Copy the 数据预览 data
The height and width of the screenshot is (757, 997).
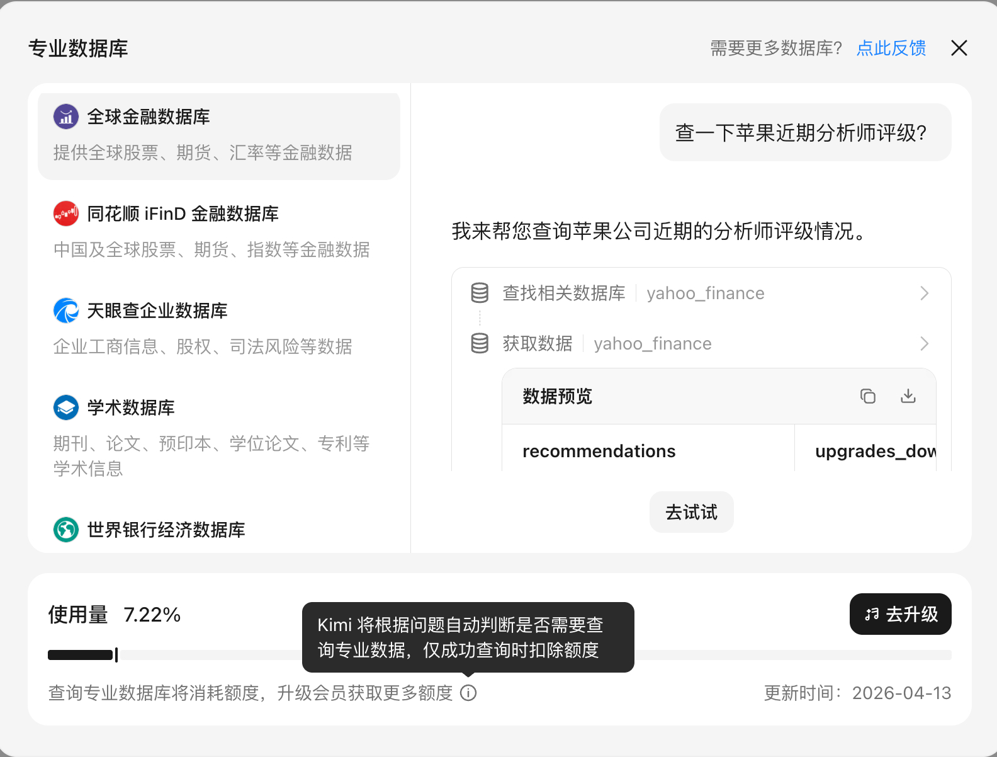(868, 396)
